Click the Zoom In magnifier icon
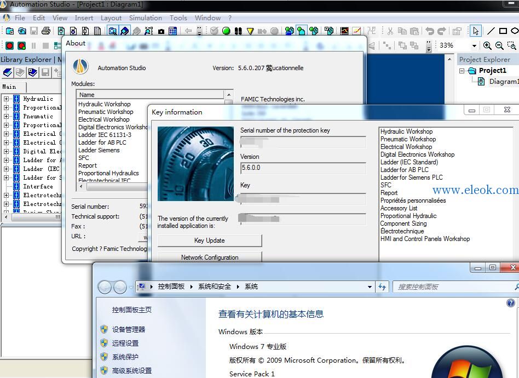 487,45
